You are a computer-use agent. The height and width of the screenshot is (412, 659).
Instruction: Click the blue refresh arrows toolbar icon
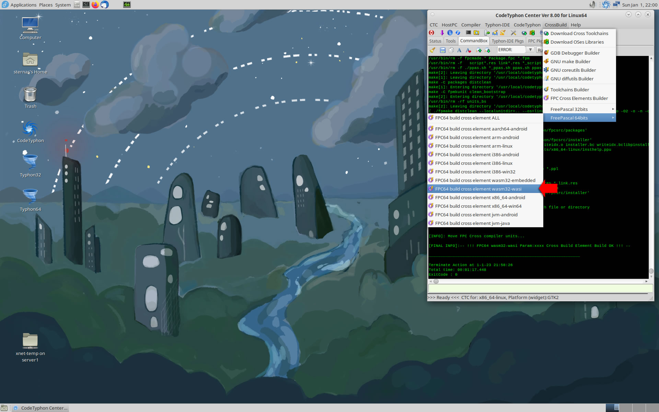pos(458,33)
